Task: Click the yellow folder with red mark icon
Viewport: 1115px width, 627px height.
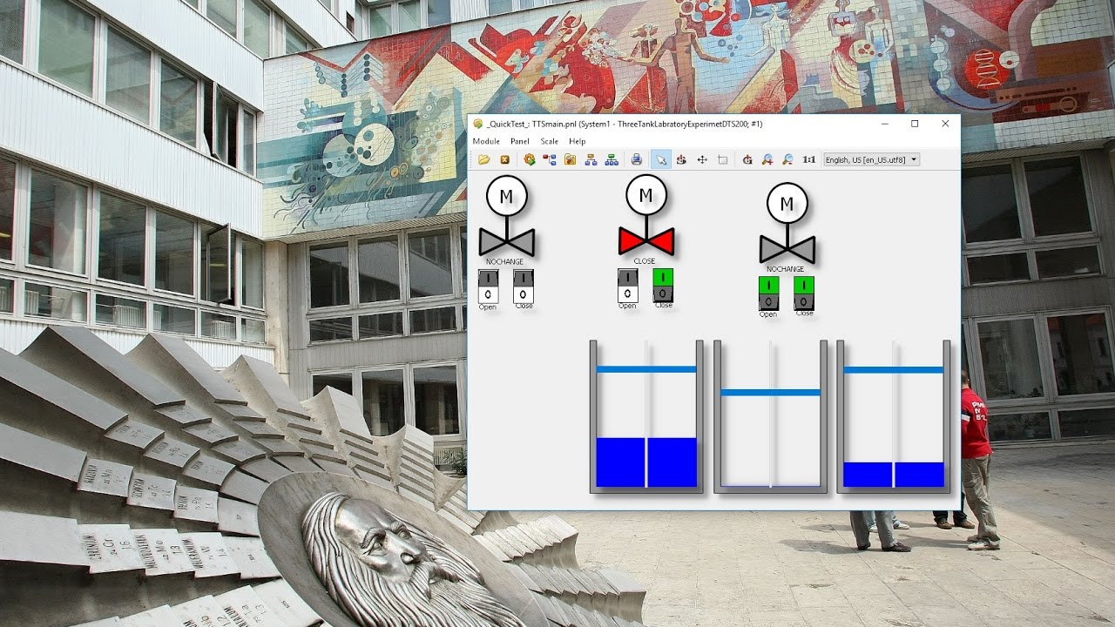Action: click(x=570, y=159)
